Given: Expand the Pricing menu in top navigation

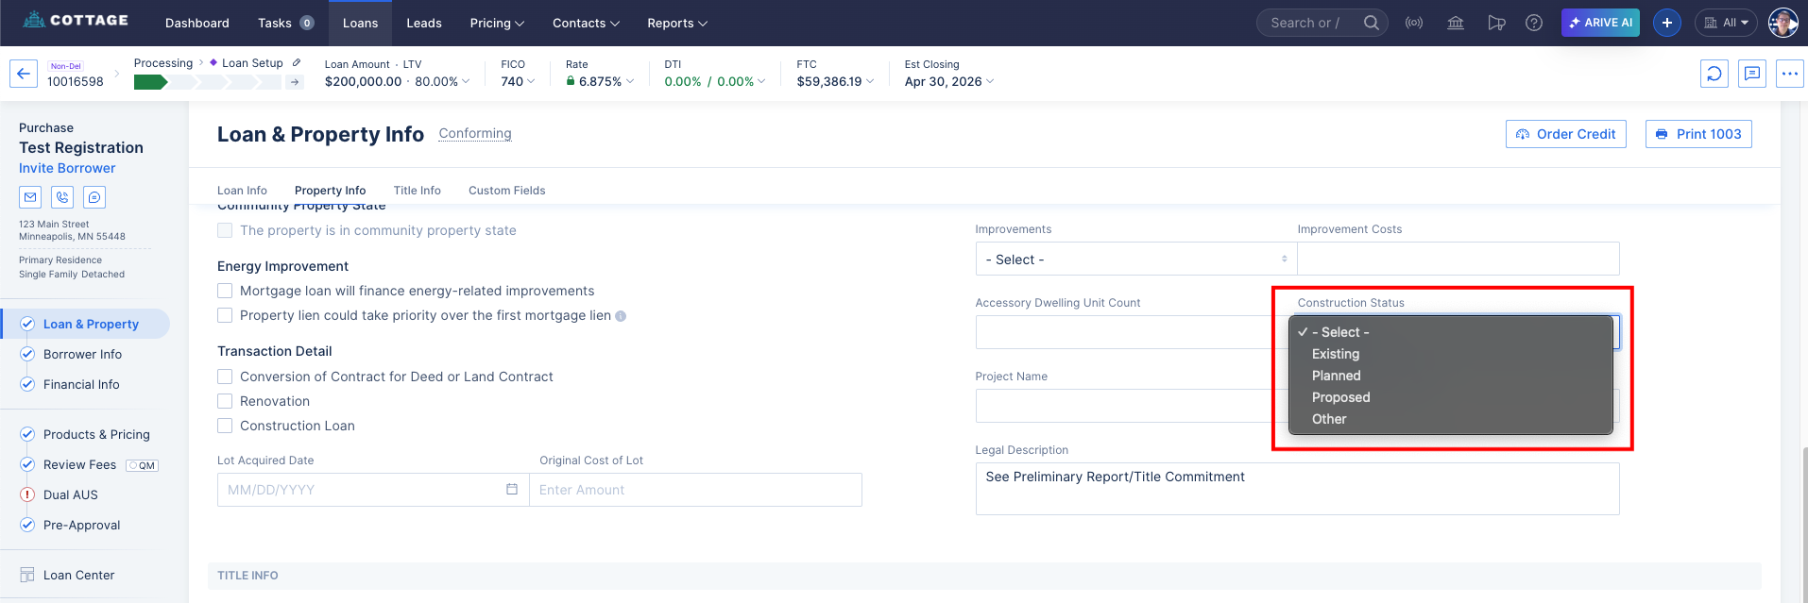Looking at the screenshot, I should pos(497,23).
